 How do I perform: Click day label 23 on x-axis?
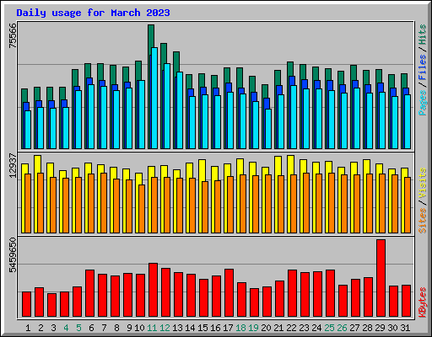304,328
